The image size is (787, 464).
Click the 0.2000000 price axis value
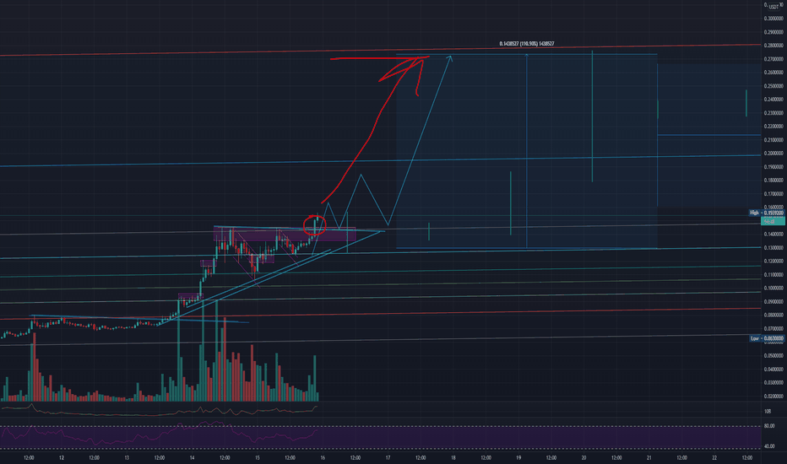coord(773,154)
